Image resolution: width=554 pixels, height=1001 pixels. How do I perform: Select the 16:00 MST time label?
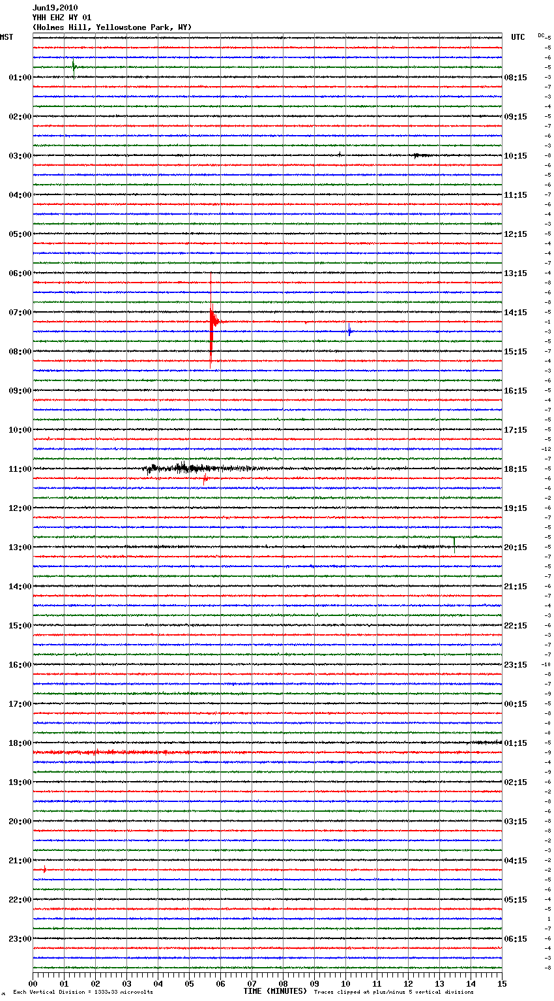[x=20, y=665]
